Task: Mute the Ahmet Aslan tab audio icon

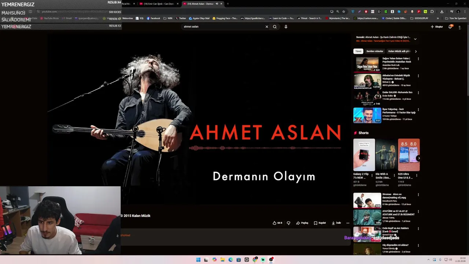Action: point(217,4)
